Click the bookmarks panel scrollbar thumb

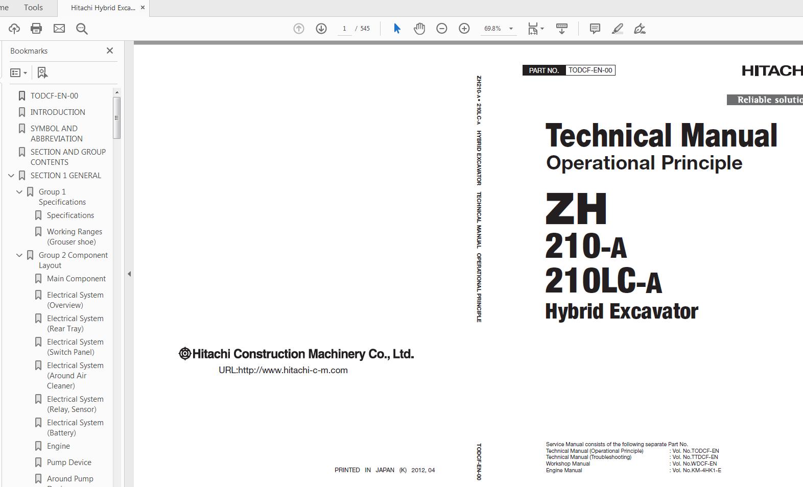coord(117,117)
